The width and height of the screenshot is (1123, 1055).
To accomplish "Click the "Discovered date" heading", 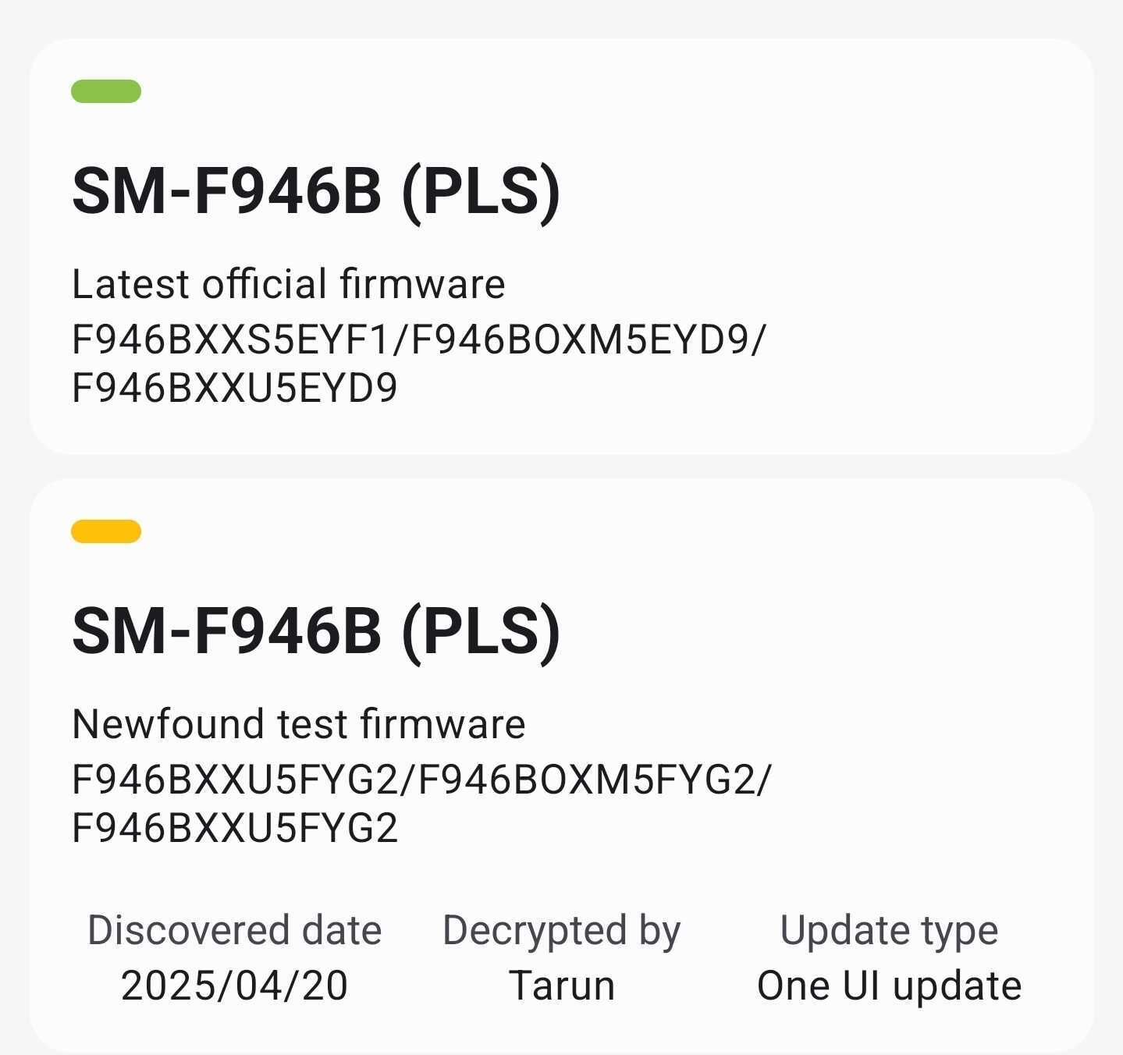I will 234,930.
